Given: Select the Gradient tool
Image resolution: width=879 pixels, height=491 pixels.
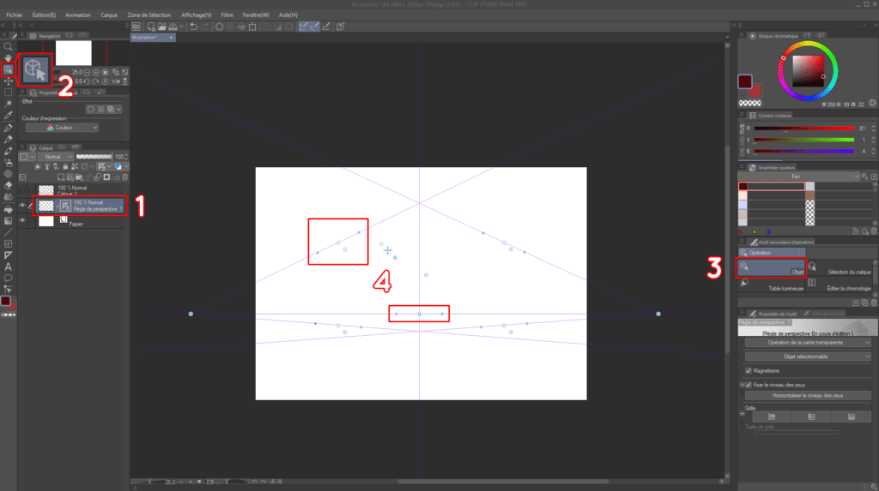Looking at the screenshot, I should [8, 220].
